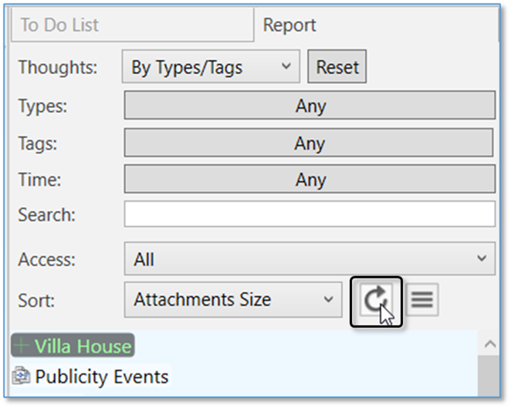Click the plus icon beside Villa House

pyautogui.click(x=22, y=346)
